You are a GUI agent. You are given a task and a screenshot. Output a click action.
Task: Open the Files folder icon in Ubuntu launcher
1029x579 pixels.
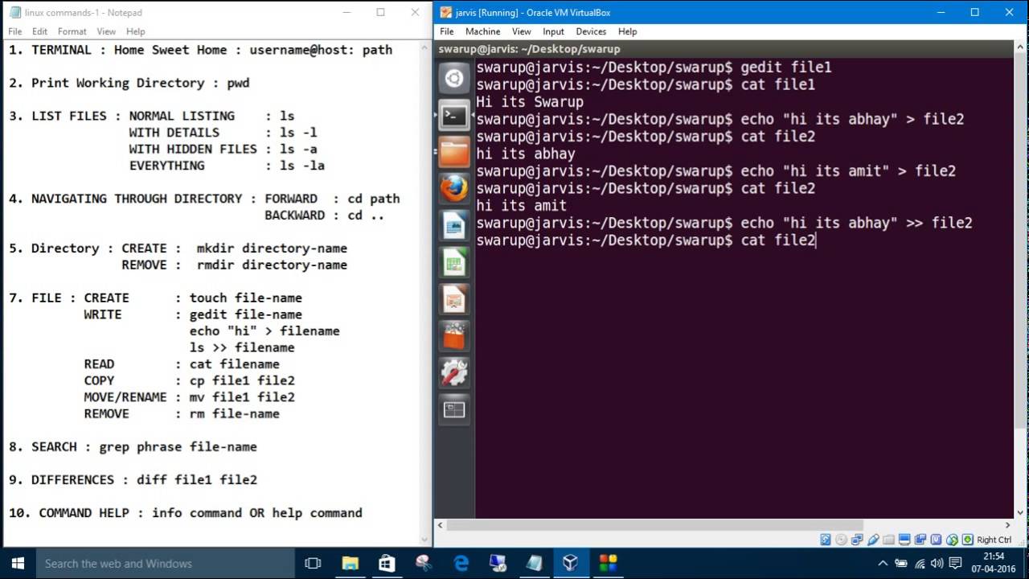tap(454, 152)
